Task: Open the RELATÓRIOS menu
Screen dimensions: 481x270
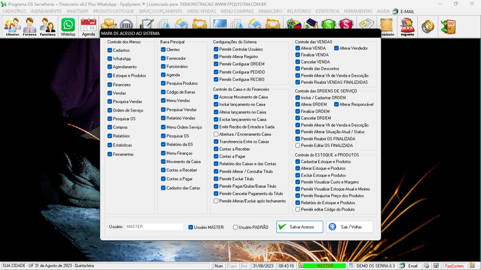Action: (x=299, y=11)
